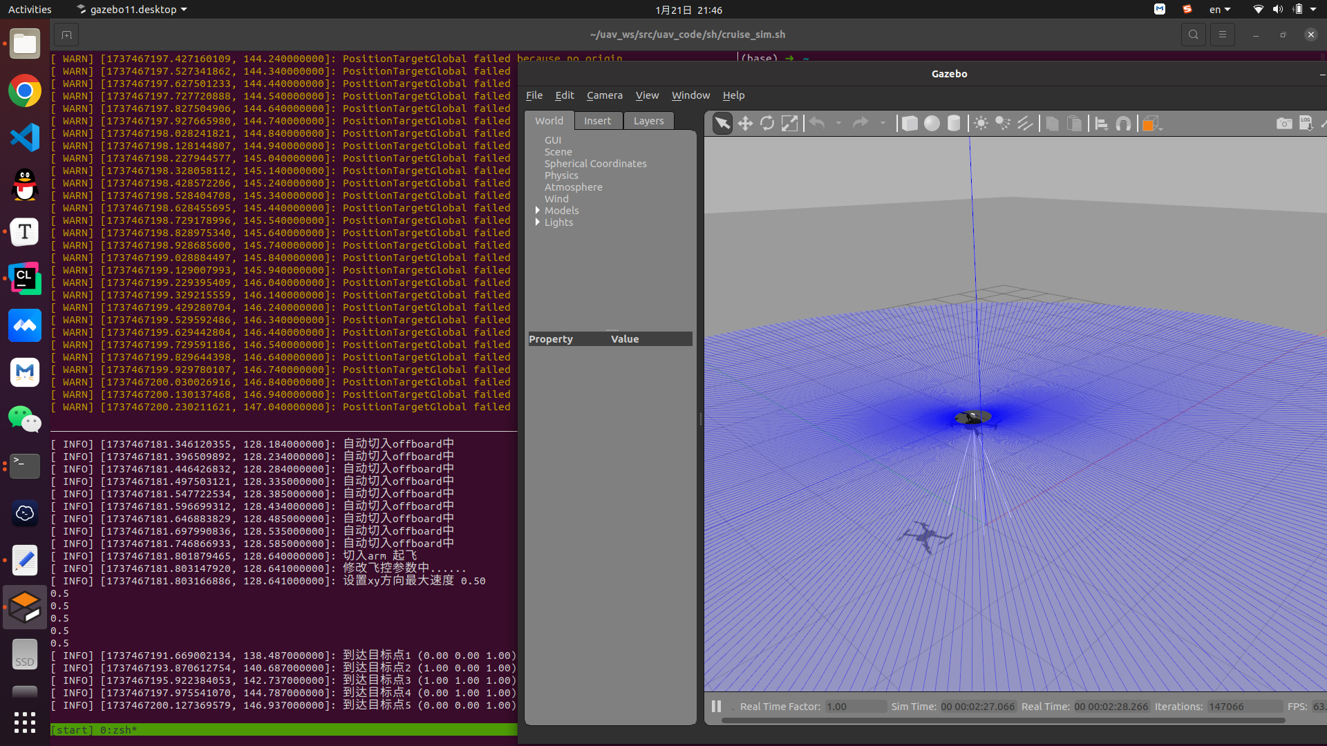Select the rotate mode tool
1327x746 pixels.
(x=767, y=123)
